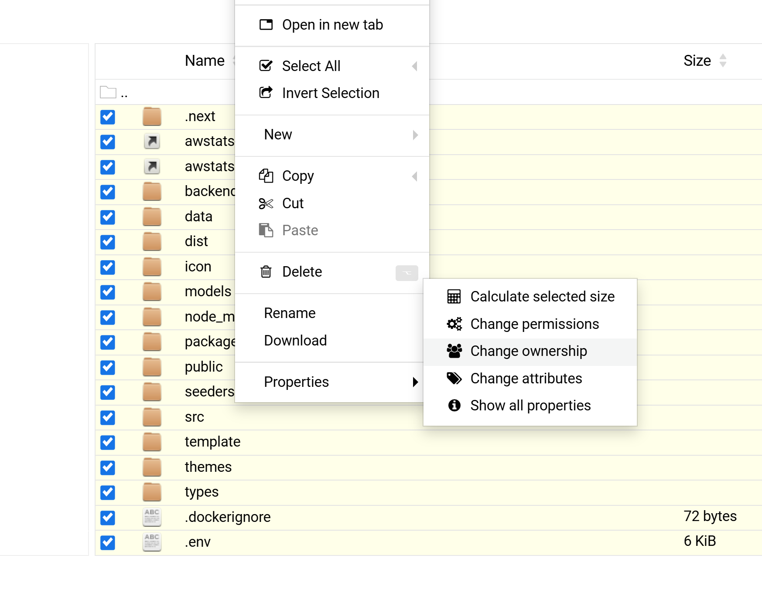Click the info icon for Show all properties
Image resolution: width=762 pixels, height=589 pixels.
click(454, 405)
